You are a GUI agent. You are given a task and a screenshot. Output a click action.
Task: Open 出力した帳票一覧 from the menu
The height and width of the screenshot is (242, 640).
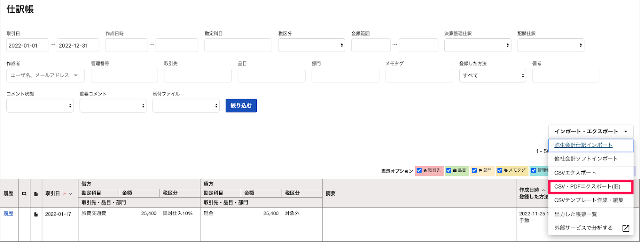click(x=591, y=214)
